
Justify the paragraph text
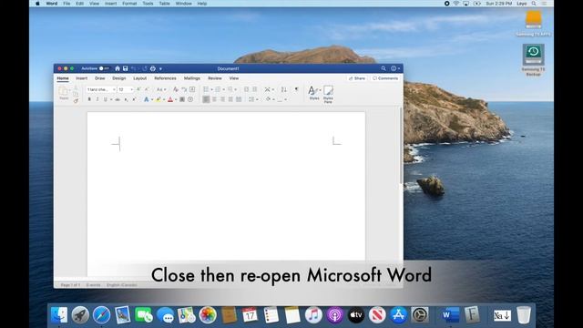point(230,99)
